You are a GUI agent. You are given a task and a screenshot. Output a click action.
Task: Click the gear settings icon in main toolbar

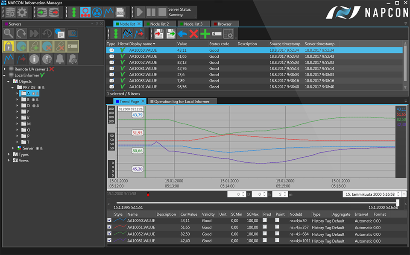coord(22,12)
